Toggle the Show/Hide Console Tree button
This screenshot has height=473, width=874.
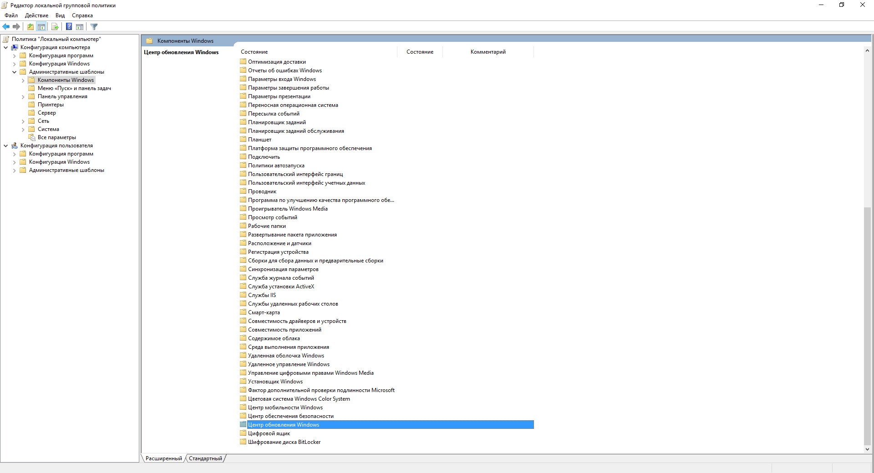point(41,27)
